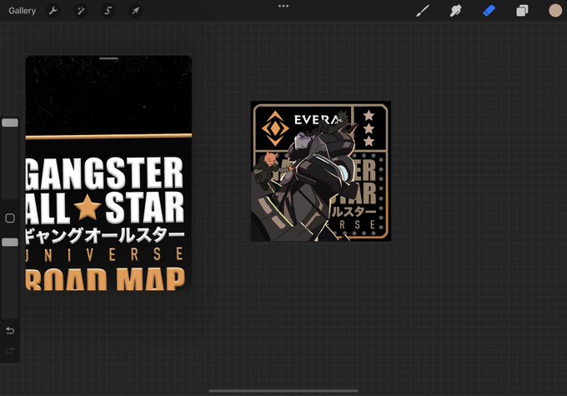Viewport: 567px width, 396px height.
Task: Tap the reference window grab handle
Action: tap(109, 58)
